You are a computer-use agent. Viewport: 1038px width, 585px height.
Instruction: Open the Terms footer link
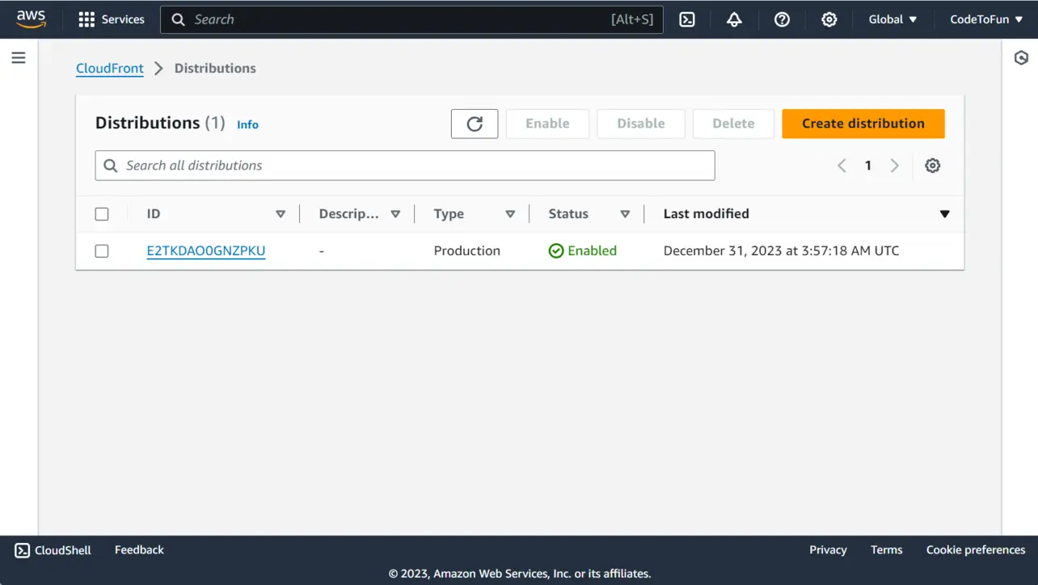886,550
